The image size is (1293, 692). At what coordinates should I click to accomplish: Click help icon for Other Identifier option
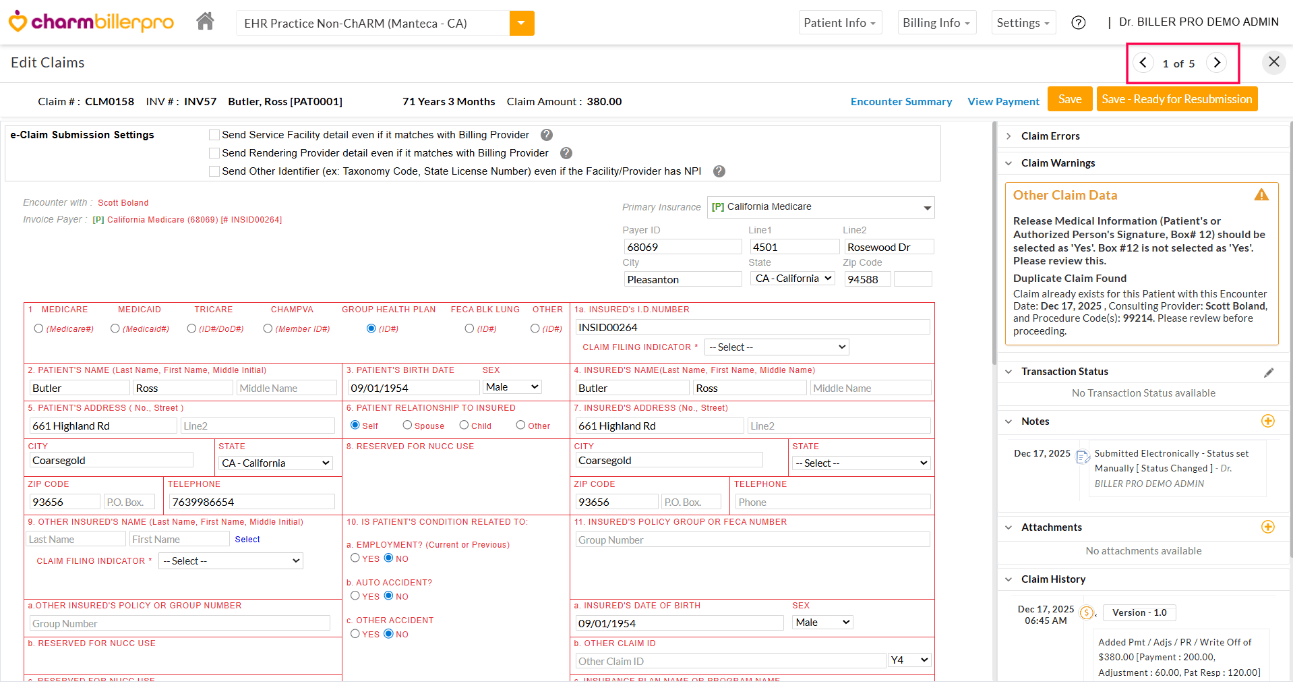(719, 171)
